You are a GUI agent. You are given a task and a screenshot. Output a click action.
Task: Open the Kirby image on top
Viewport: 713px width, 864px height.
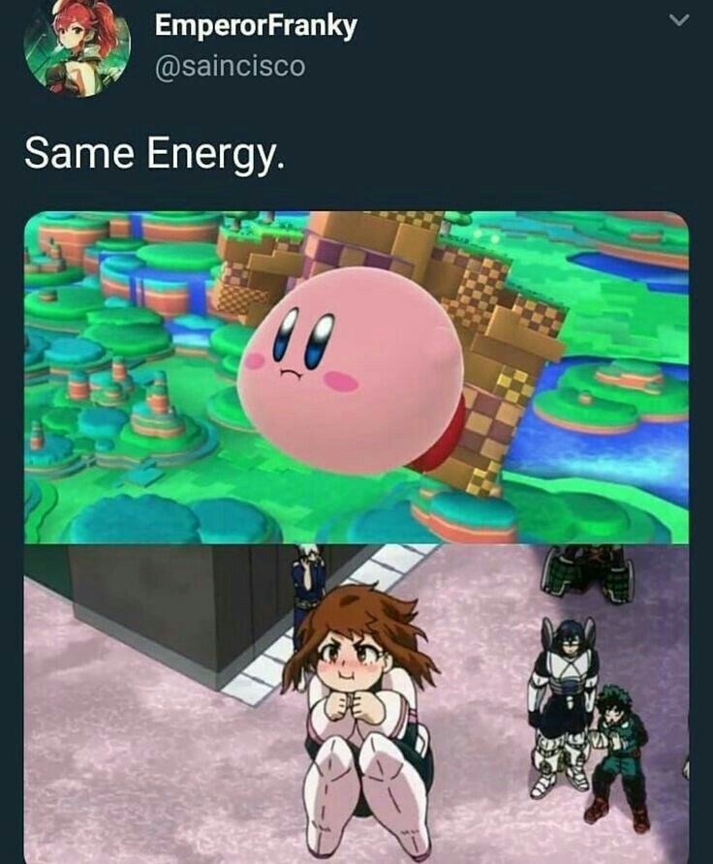356,378
